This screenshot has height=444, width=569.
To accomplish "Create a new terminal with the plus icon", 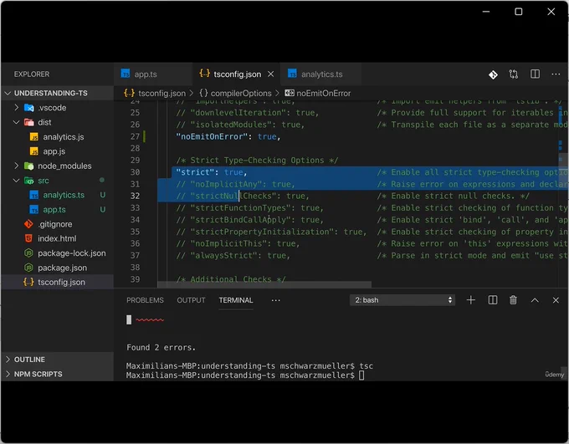I will pyautogui.click(x=470, y=300).
